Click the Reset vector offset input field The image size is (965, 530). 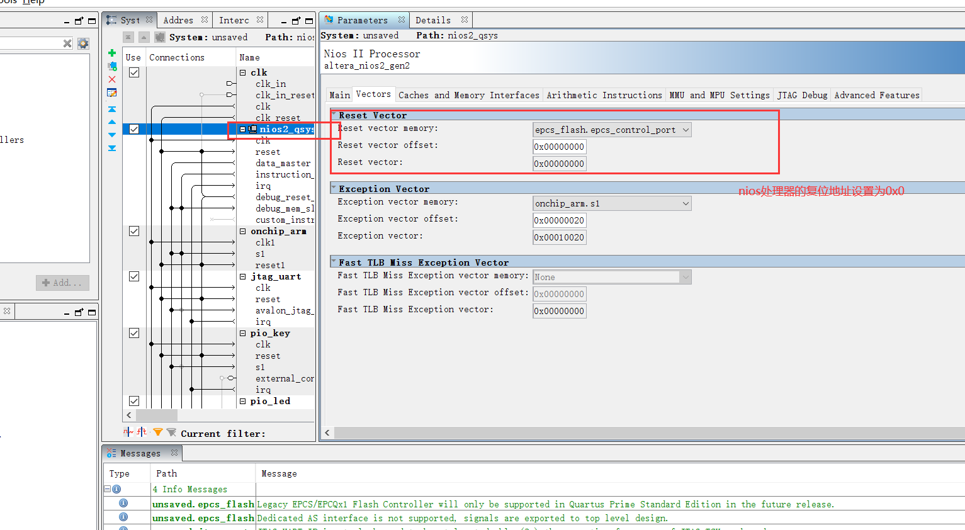[559, 146]
